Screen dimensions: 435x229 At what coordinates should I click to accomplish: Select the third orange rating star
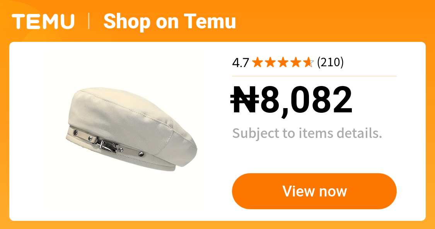click(283, 62)
